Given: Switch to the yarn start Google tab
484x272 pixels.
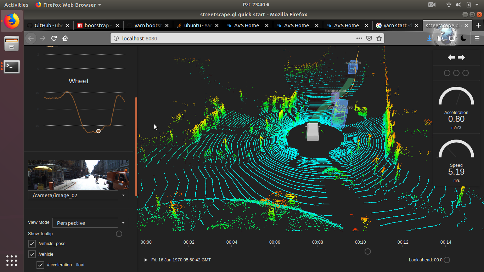Looking at the screenshot, I should click(394, 25).
